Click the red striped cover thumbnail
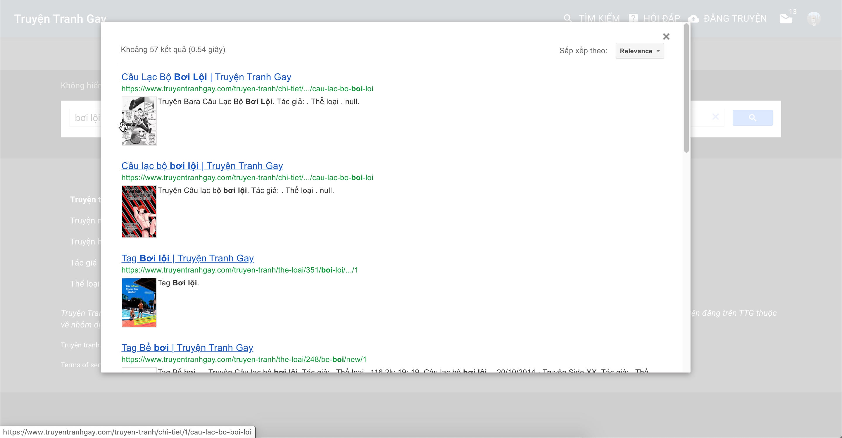The image size is (842, 438). pyautogui.click(x=139, y=211)
